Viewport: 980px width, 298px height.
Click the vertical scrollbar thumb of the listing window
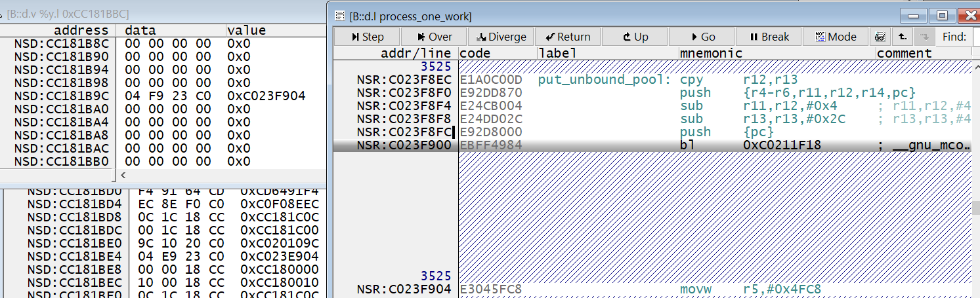(976, 207)
